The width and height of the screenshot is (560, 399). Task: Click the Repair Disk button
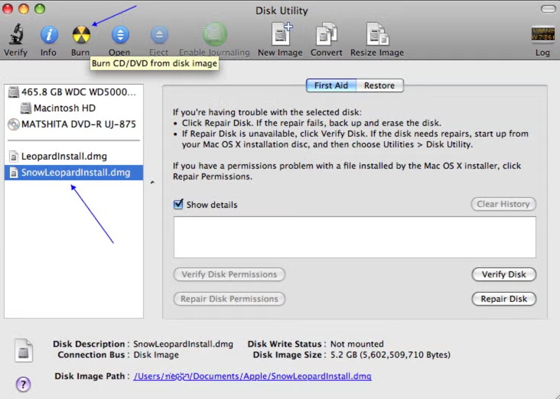[x=503, y=298]
